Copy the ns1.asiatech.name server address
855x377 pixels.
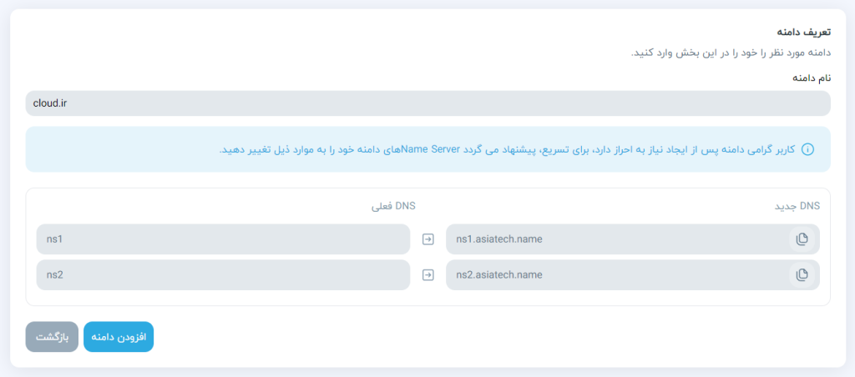(802, 239)
